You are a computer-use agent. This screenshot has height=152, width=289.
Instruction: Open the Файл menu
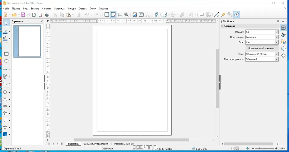pos(6,8)
